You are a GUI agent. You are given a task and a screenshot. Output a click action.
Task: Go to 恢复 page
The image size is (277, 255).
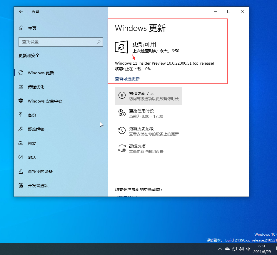pyautogui.click(x=61, y=143)
